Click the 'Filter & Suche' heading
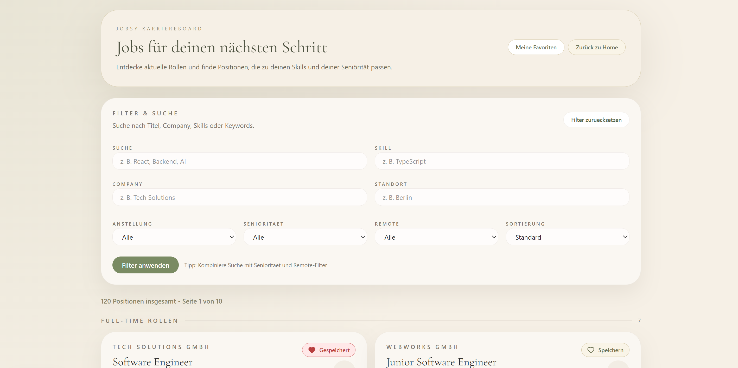This screenshot has height=368, width=738. click(x=145, y=113)
